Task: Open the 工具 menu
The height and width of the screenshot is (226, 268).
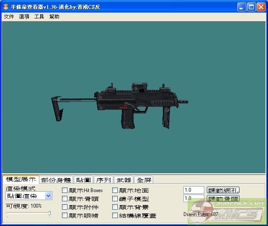Action: click(39, 17)
